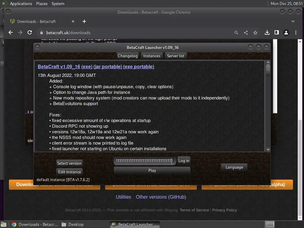Click the changelog scrollbar thumb
This screenshot has width=304, height=228.
[x=268, y=70]
